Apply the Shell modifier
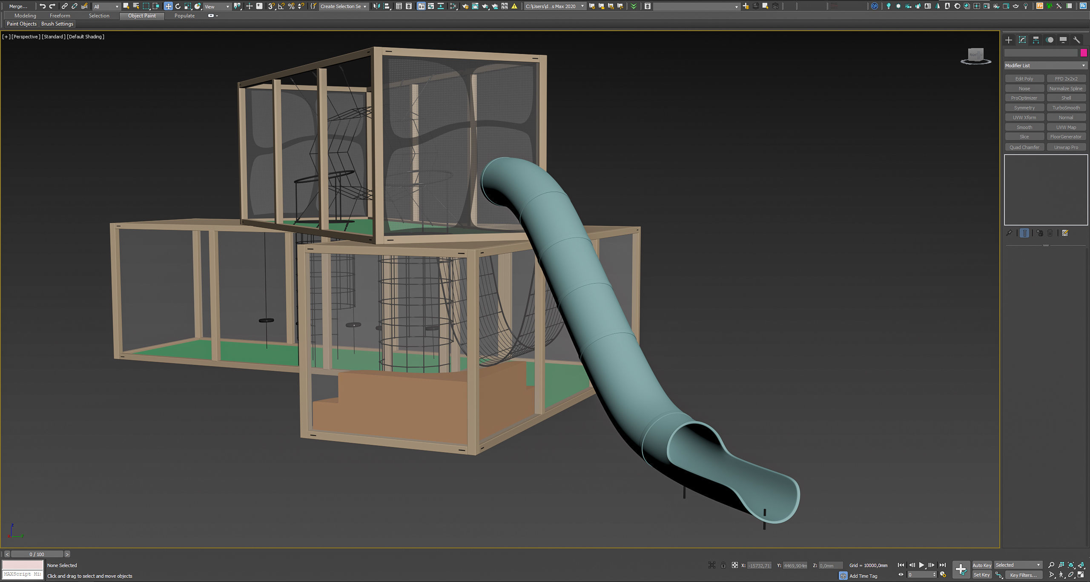 pos(1066,98)
